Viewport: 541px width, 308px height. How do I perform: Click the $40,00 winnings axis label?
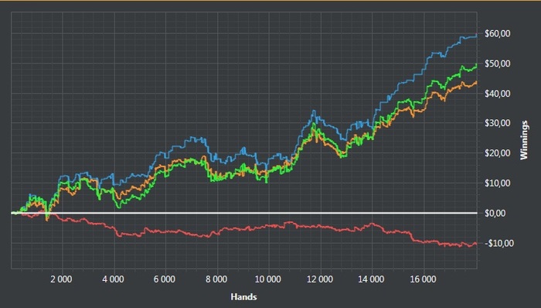[x=497, y=93]
